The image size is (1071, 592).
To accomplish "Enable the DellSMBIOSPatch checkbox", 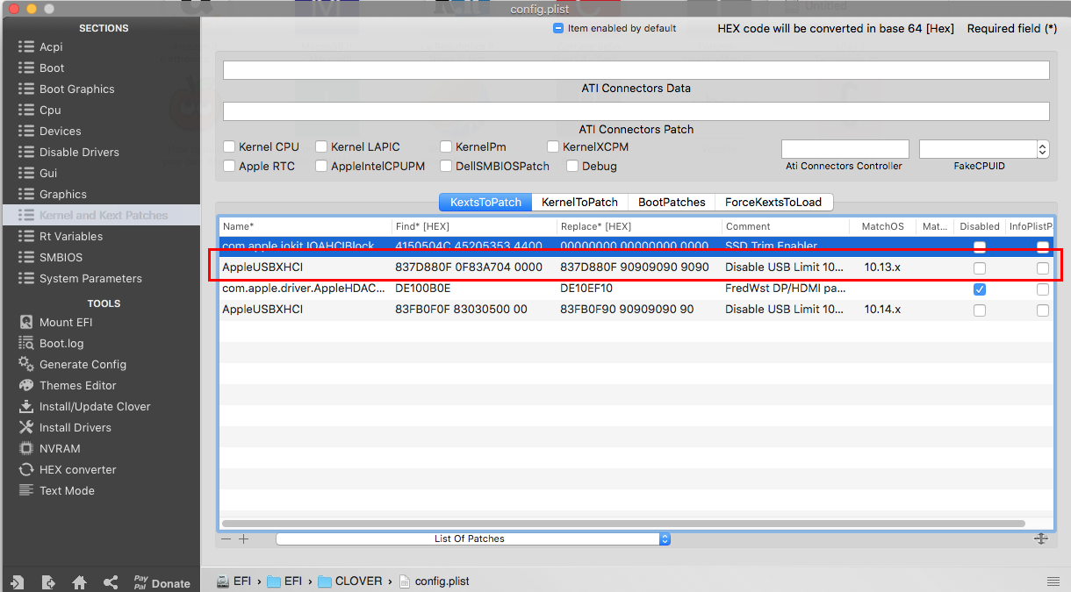I will [446, 166].
